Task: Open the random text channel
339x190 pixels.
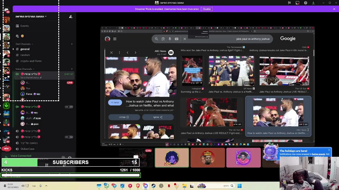Action: click(25, 55)
